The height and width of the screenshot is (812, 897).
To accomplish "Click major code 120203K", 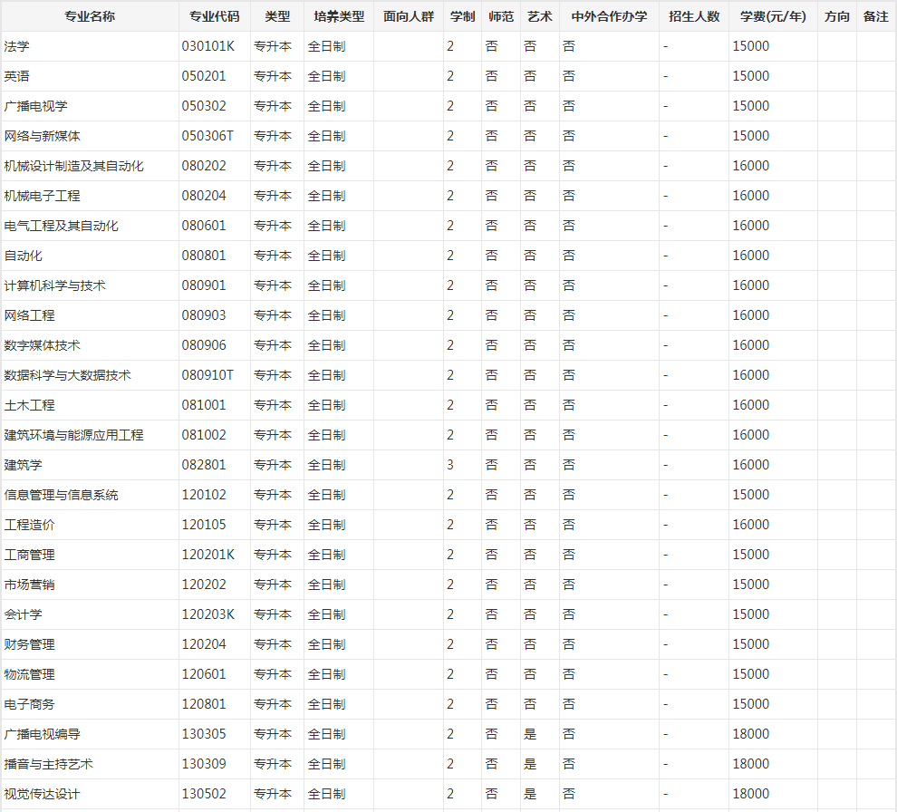I will (208, 614).
